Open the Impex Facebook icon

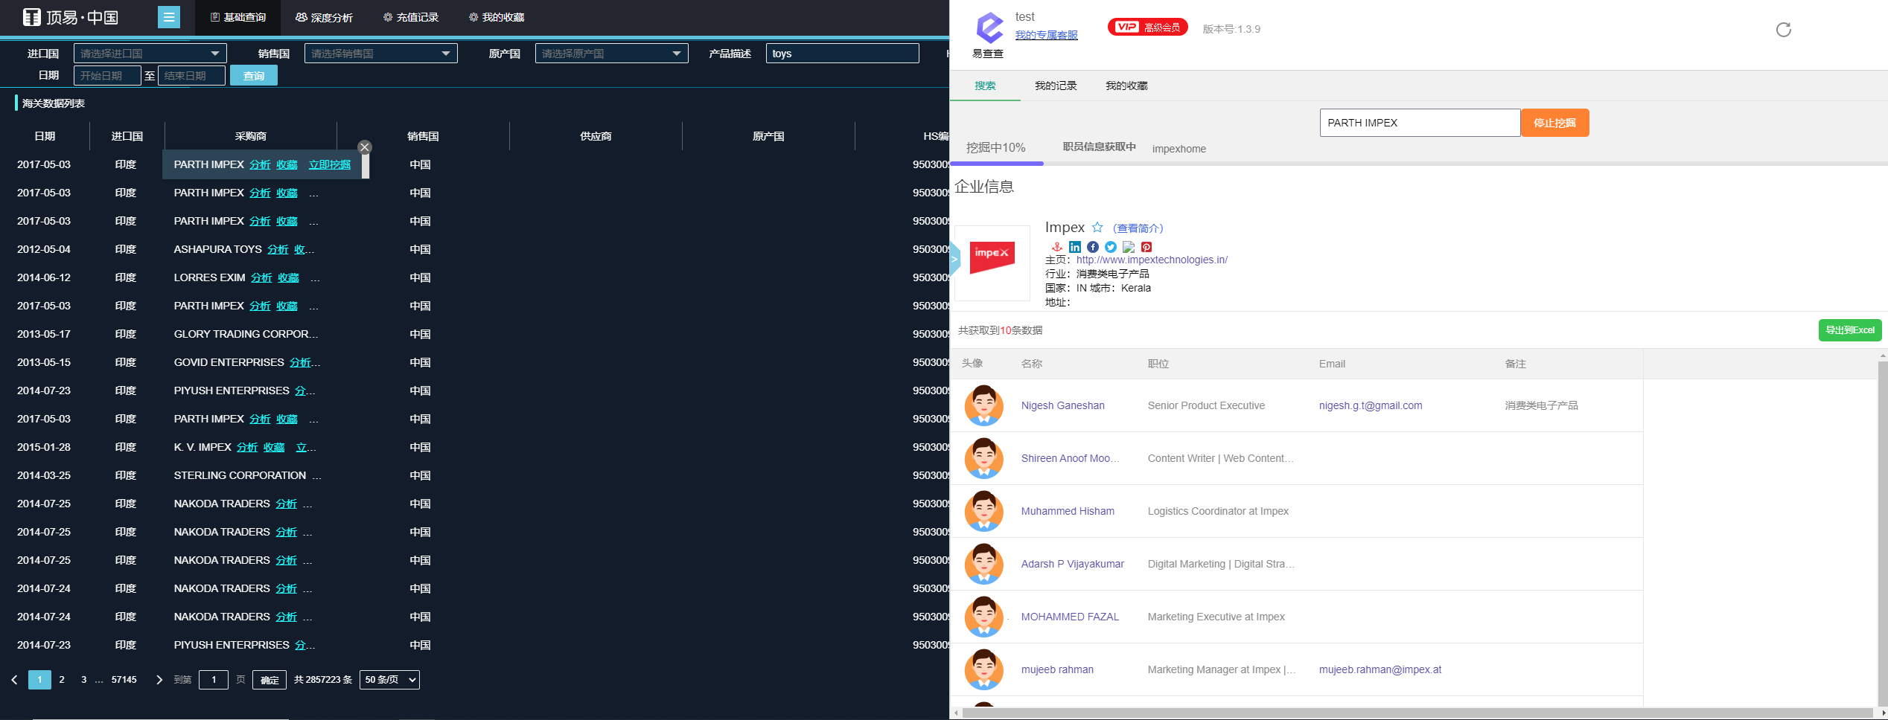click(1093, 247)
